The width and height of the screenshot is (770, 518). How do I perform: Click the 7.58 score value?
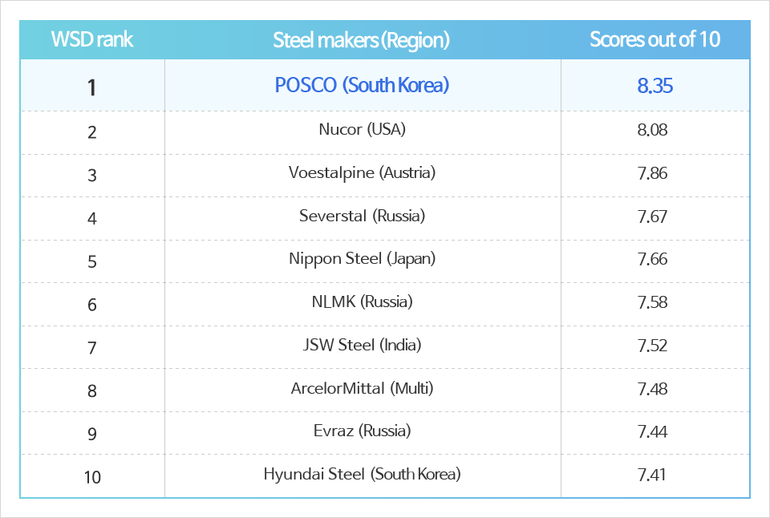tap(652, 302)
